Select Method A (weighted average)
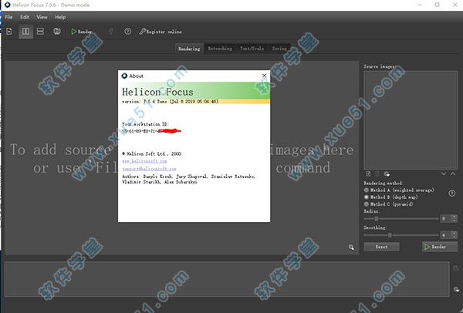The image size is (463, 313). point(399,190)
